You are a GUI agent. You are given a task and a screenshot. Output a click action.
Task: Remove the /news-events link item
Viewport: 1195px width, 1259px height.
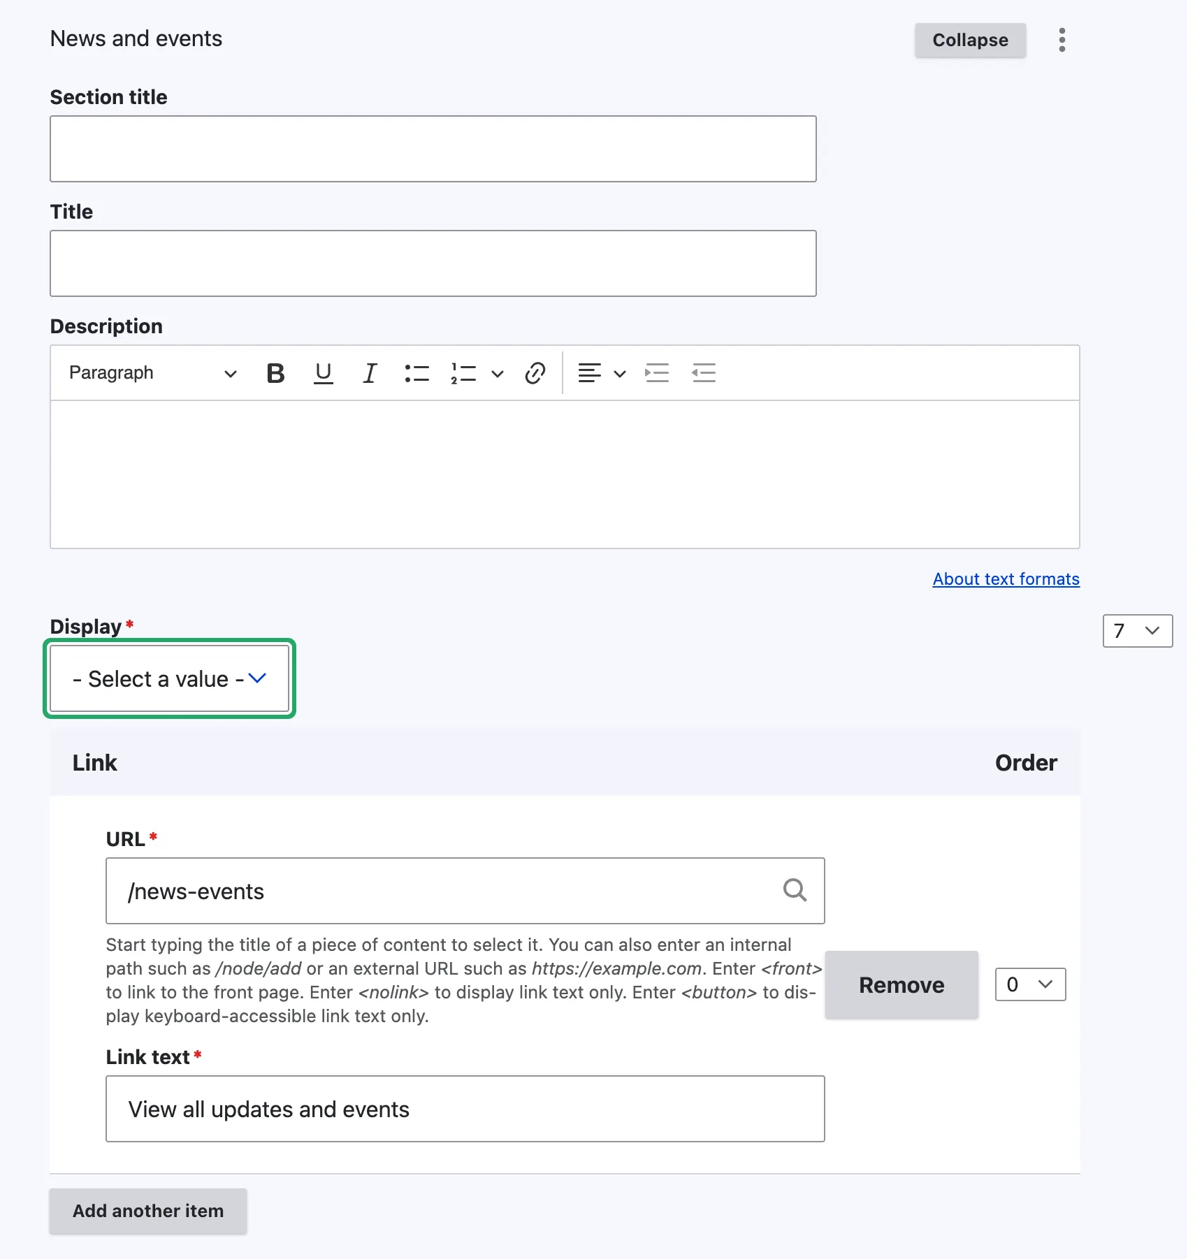(901, 984)
